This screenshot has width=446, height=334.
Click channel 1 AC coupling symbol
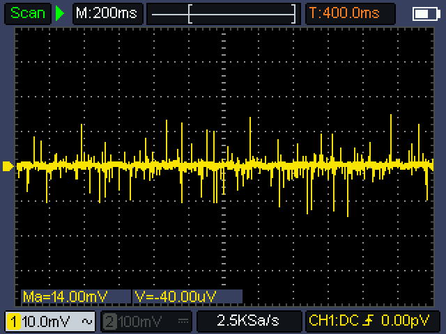87,321
